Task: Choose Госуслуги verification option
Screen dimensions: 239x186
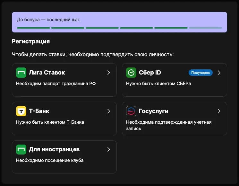Action: [175, 119]
